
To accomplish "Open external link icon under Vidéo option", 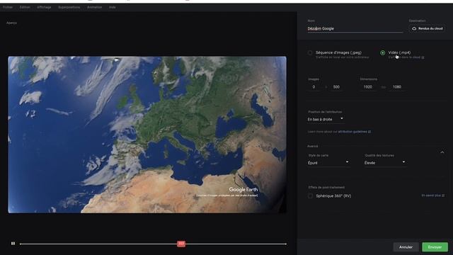I will click(x=423, y=57).
